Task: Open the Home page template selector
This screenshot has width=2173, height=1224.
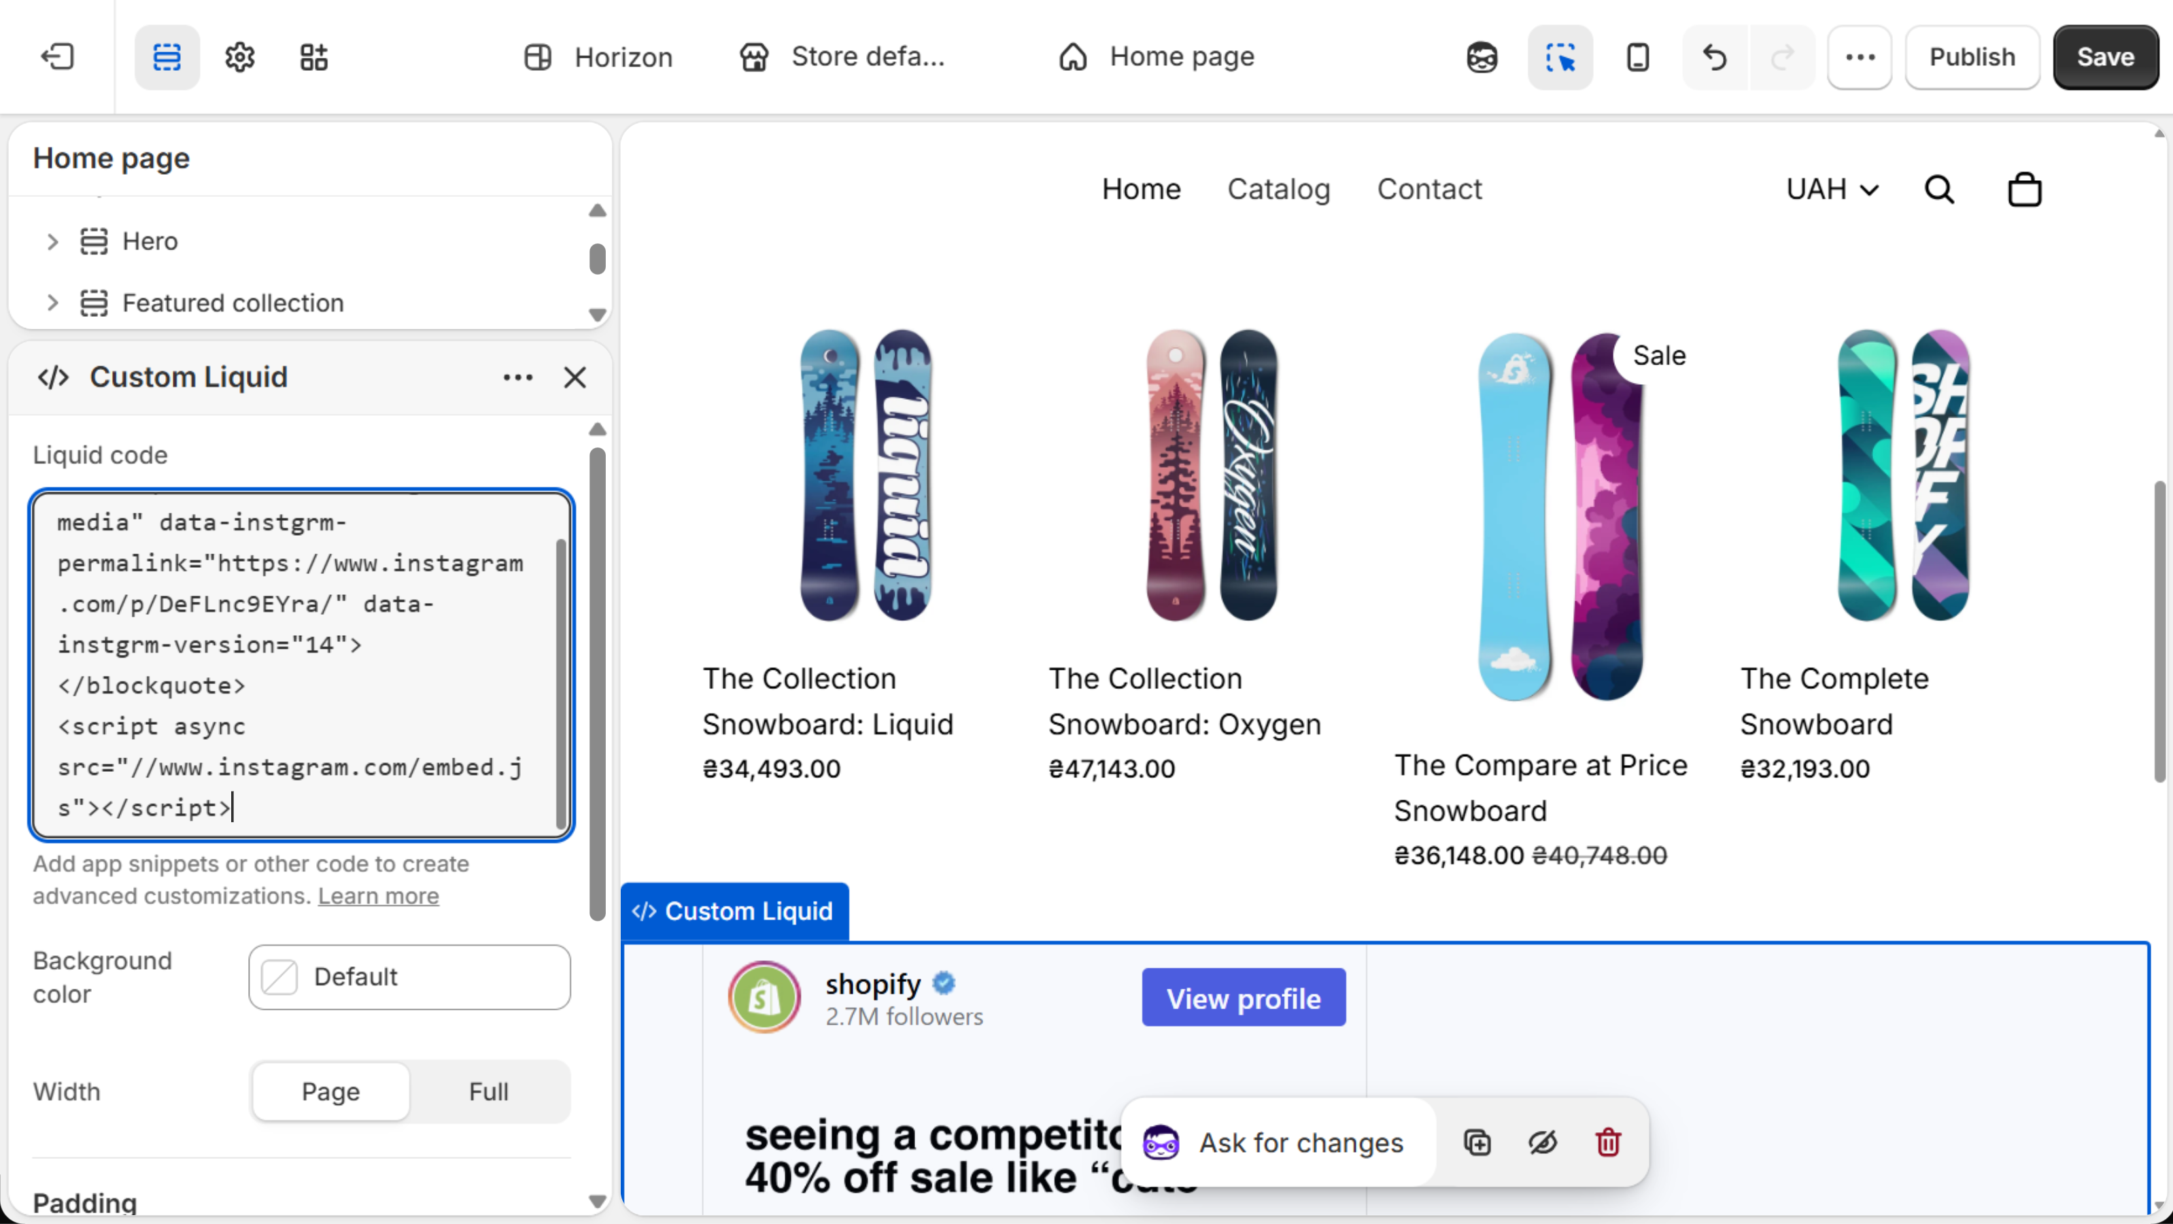Action: (x=1156, y=56)
